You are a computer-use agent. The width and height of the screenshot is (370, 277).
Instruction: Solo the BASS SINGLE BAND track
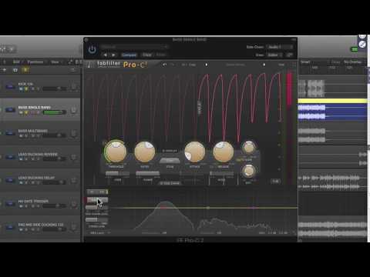click(x=27, y=112)
